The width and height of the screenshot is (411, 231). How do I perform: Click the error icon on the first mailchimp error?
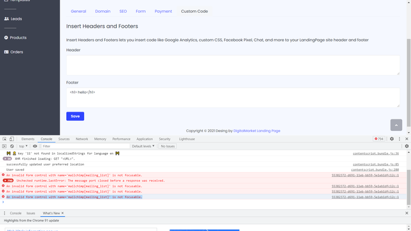[x=3, y=175]
